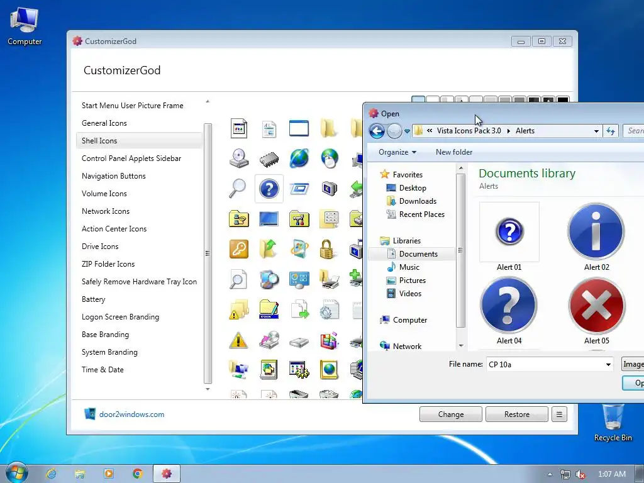The width and height of the screenshot is (644, 483).
Task: Click the CustomizerGod sidebar list scrollbar
Action: (208, 253)
